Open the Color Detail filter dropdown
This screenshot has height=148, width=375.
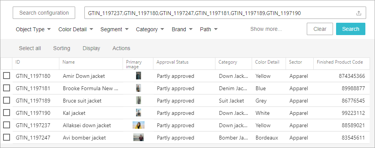(76, 29)
